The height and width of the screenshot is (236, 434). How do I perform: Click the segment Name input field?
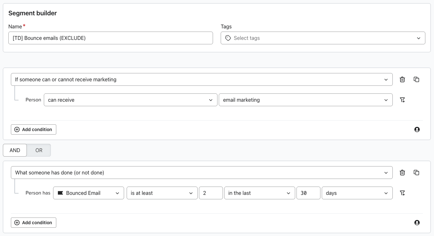[110, 38]
